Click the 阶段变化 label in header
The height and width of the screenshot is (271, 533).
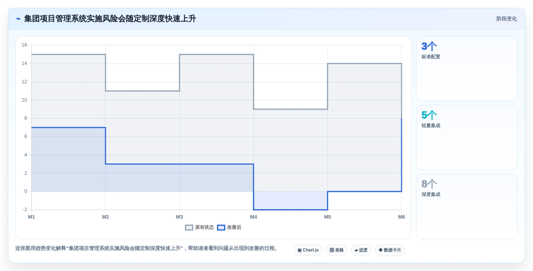(506, 19)
